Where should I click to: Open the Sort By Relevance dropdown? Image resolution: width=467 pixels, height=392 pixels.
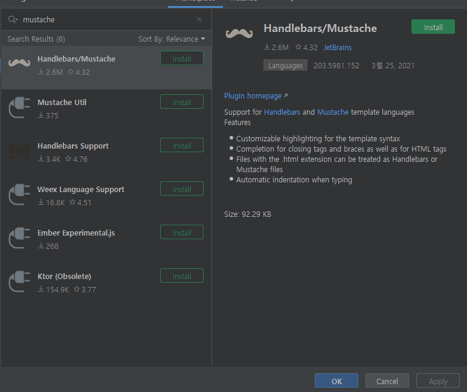click(172, 39)
